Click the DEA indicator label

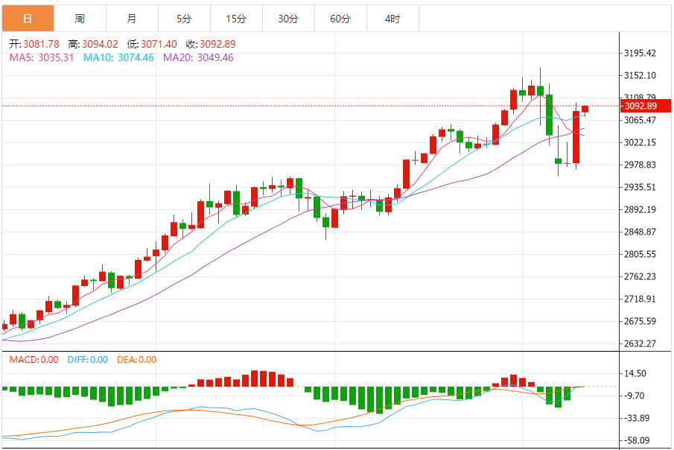[137, 360]
